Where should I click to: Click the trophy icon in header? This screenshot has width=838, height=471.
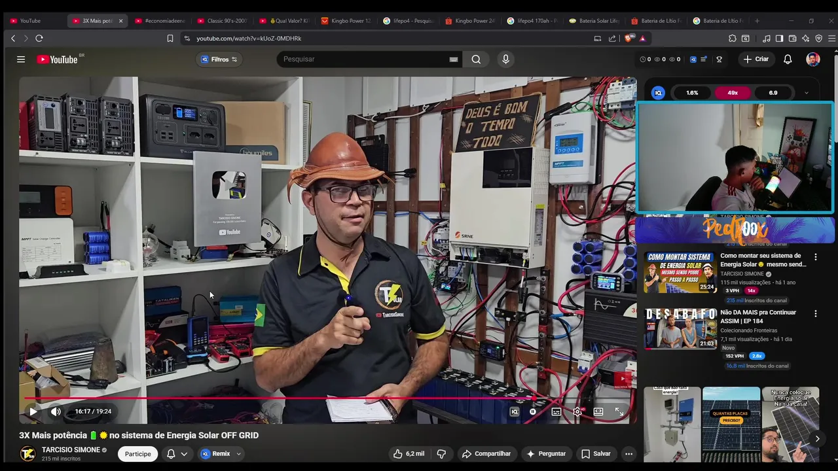pyautogui.click(x=719, y=60)
